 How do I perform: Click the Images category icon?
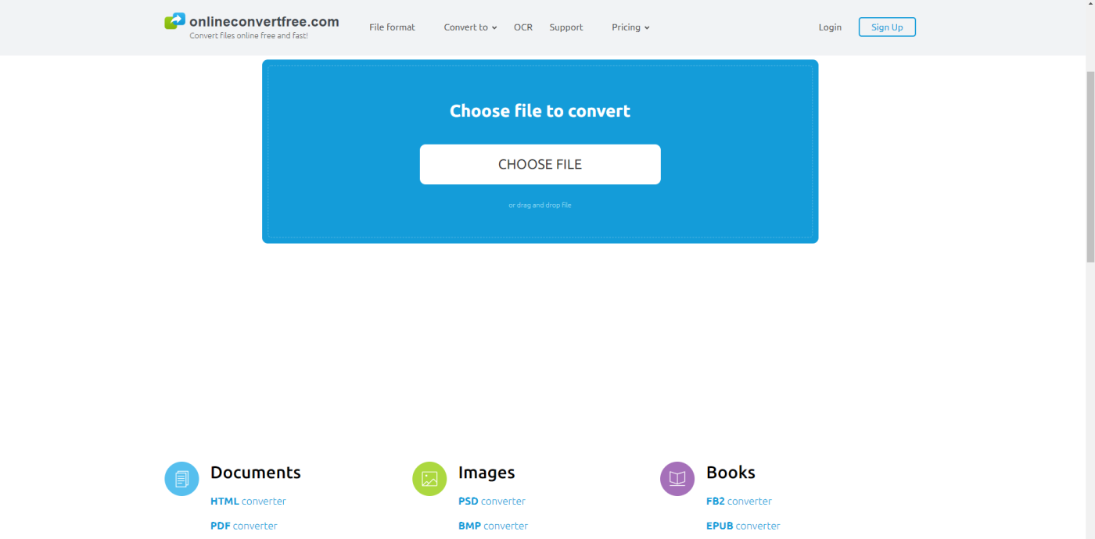429,479
